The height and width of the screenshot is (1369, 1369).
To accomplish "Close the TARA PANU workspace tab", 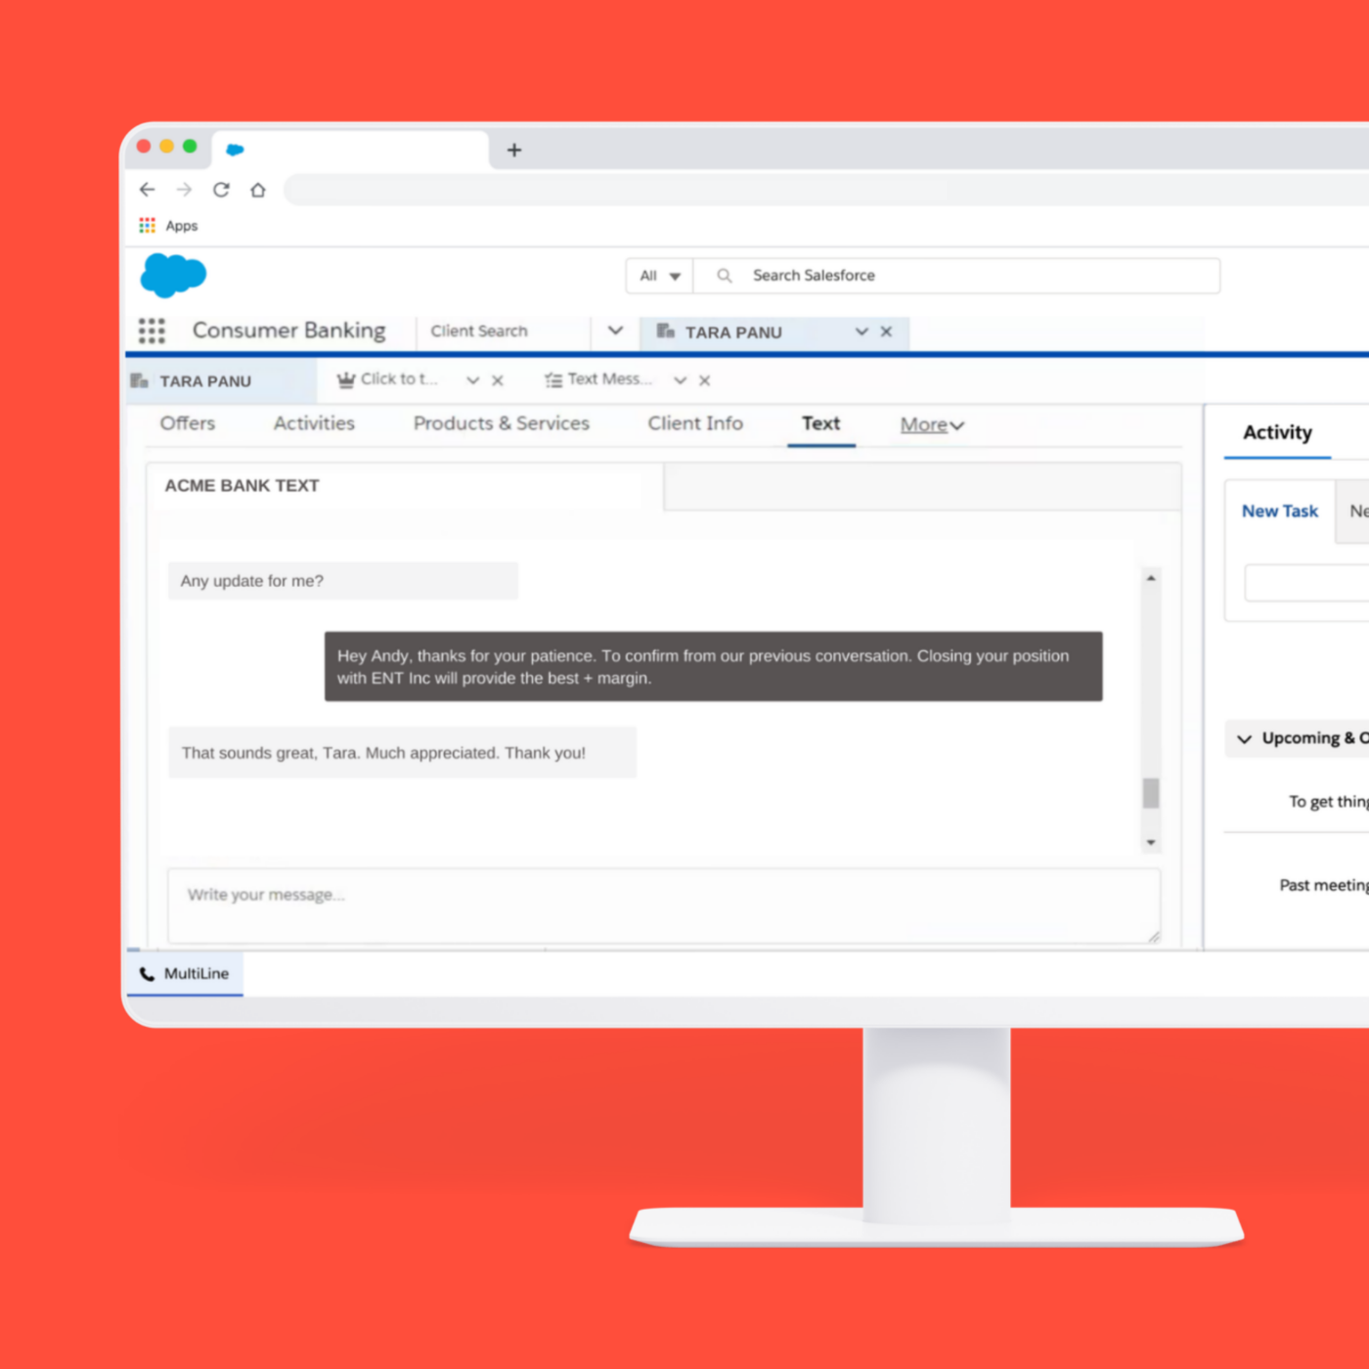I will click(x=886, y=331).
